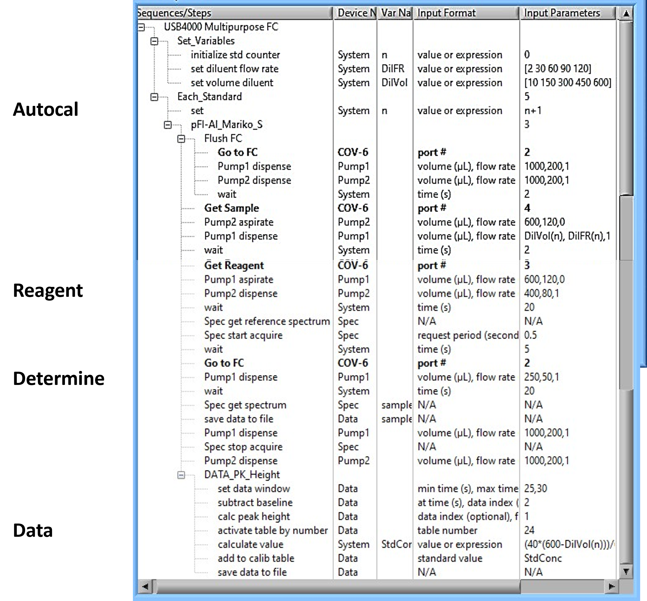
Task: Collapse the pFI-Al_Mariko_S node
Action: 168,125
